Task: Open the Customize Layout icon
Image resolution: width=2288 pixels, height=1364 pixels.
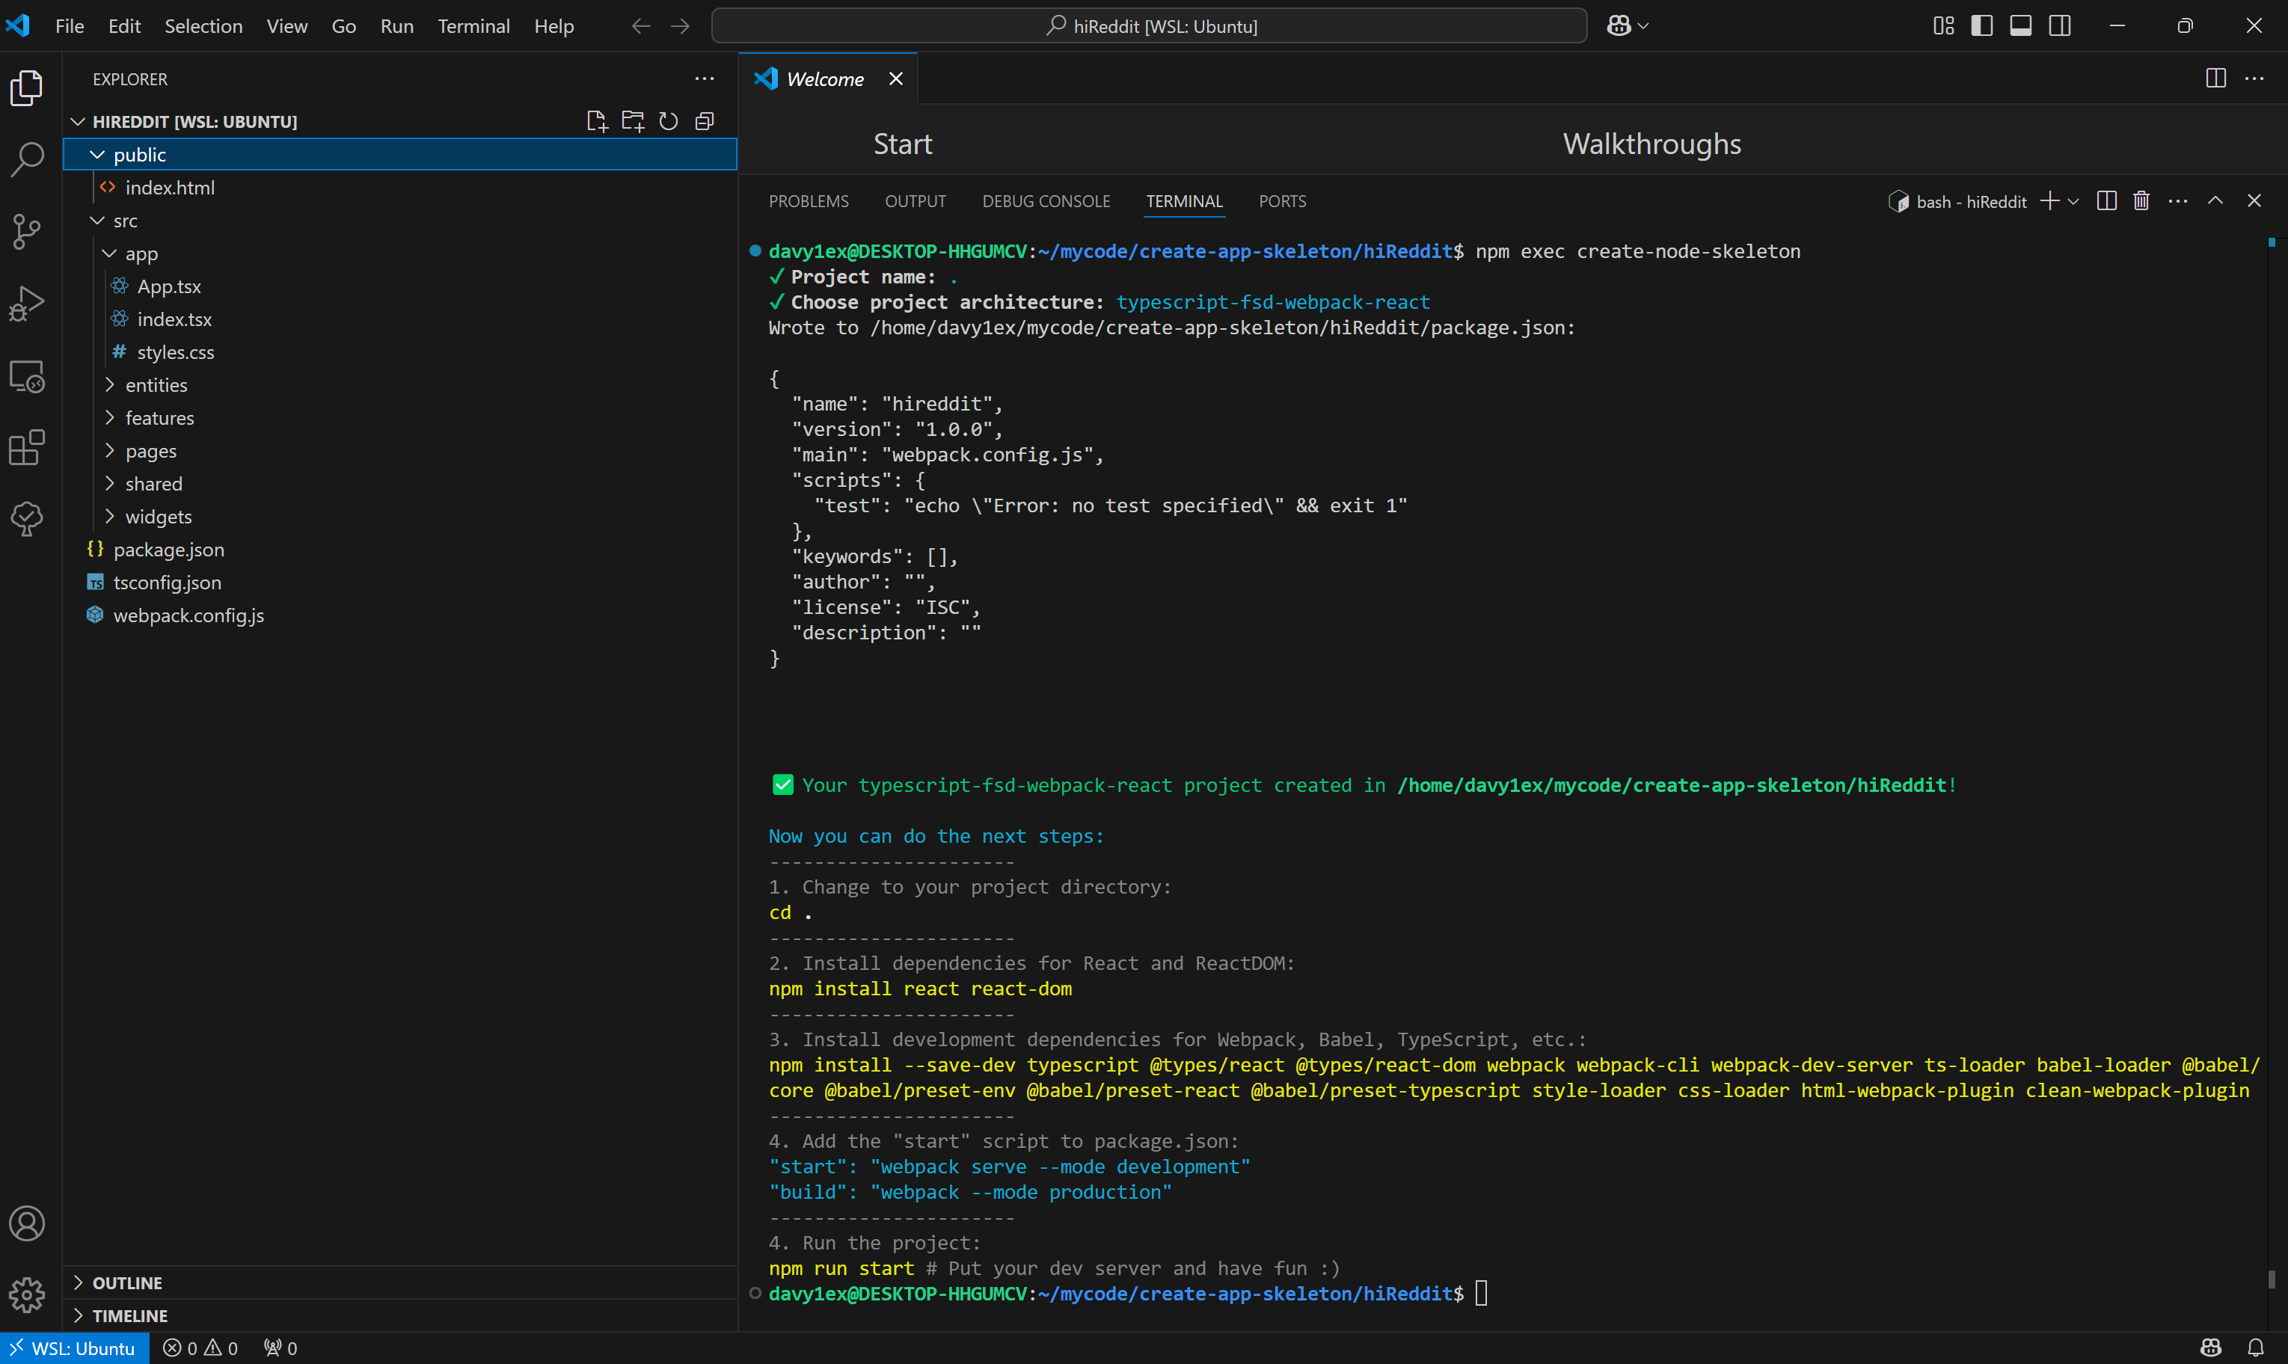Action: point(1943,25)
